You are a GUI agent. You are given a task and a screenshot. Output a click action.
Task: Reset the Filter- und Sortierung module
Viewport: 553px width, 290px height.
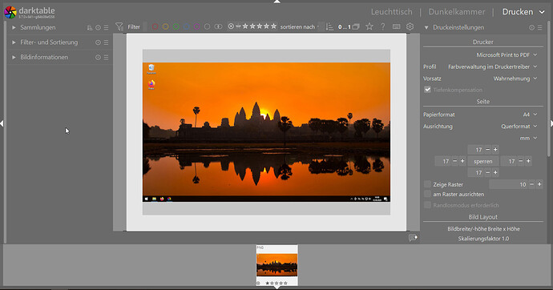point(98,42)
